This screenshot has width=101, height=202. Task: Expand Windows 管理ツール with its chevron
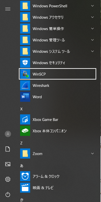92,40
